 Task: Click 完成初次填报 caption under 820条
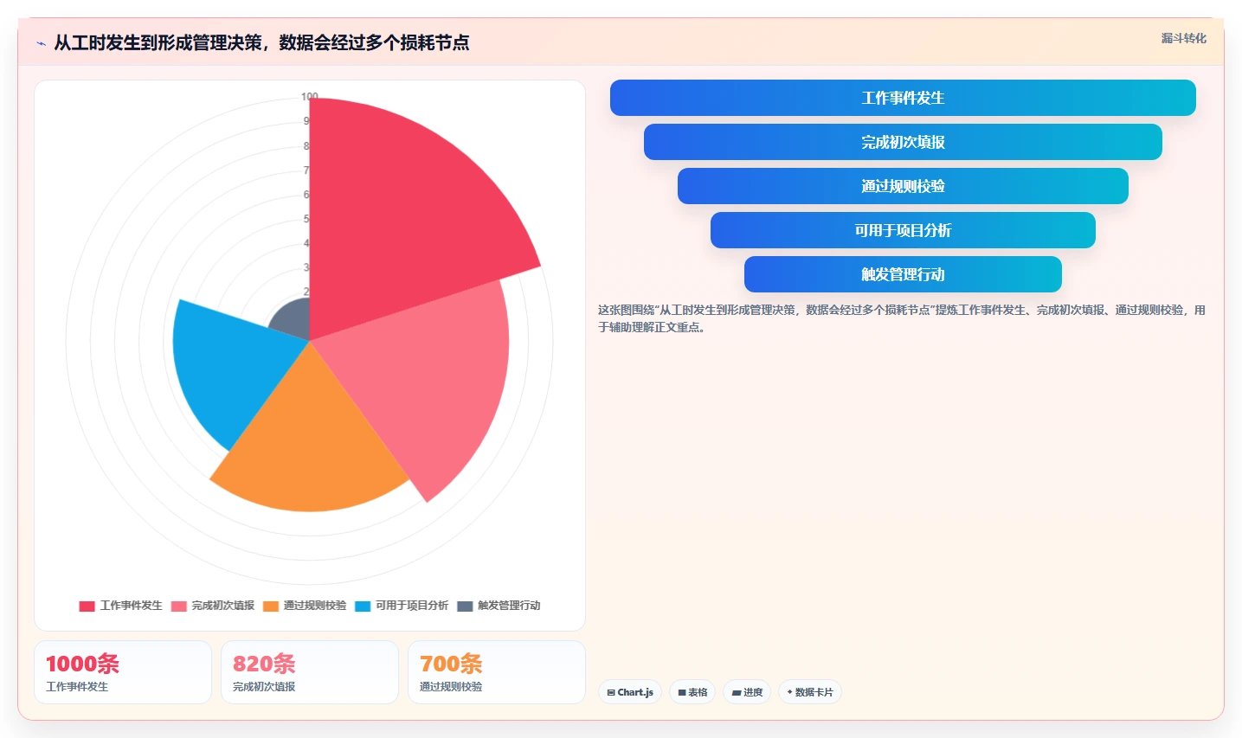tap(264, 687)
